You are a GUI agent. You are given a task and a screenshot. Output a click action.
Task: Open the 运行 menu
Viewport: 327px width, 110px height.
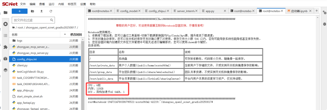pos(51,4)
